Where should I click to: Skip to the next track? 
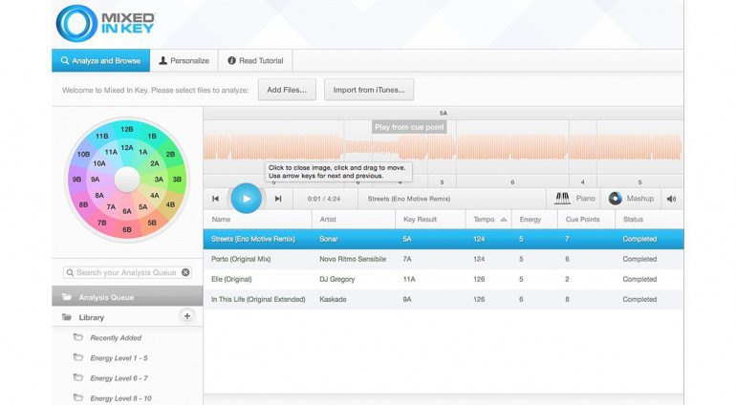278,199
